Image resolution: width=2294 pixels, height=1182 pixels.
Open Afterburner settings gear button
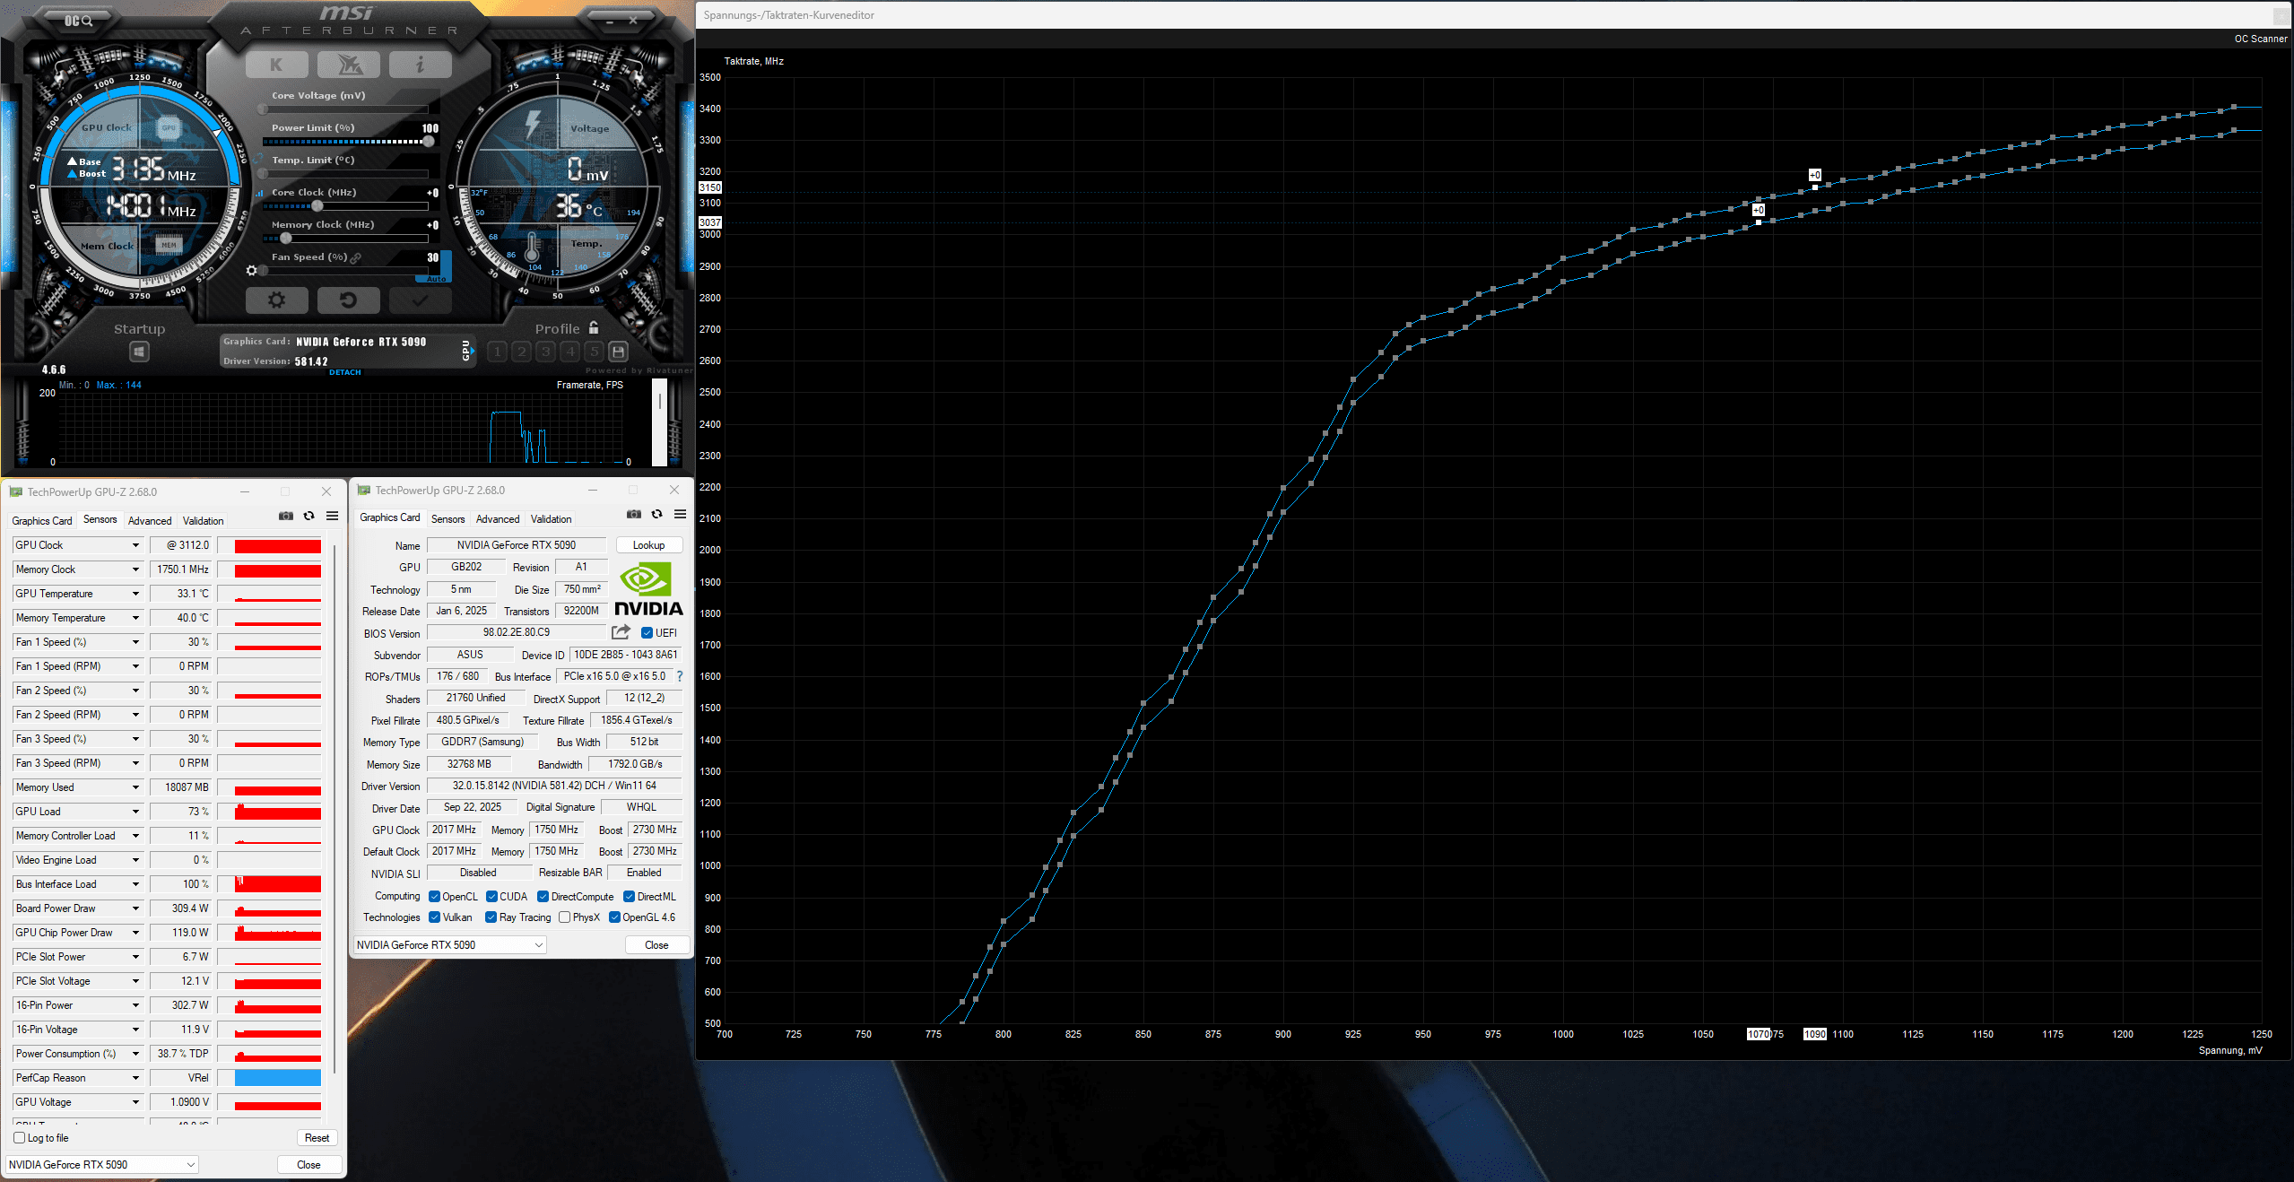click(276, 300)
